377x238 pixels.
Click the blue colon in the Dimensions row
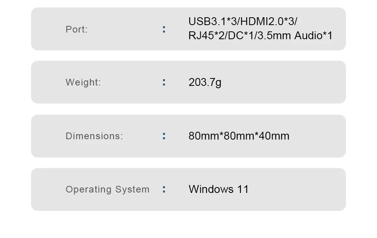tap(164, 136)
